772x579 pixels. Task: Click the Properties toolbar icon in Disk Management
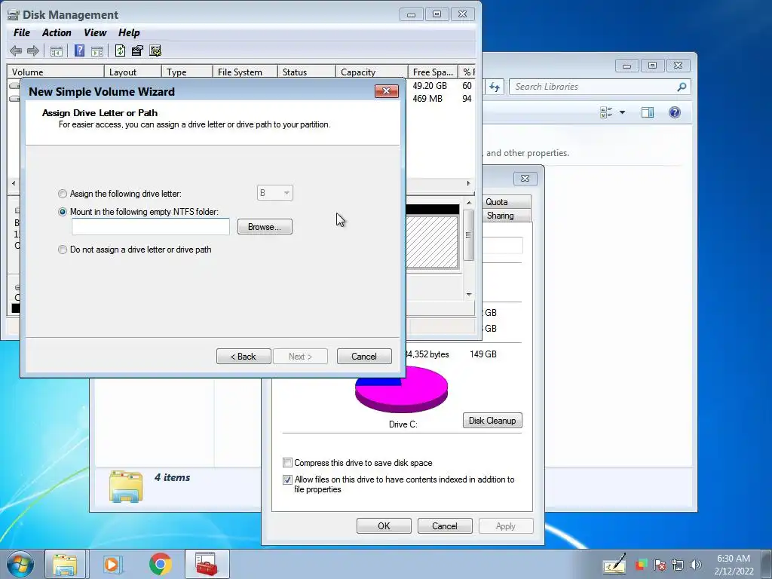(x=137, y=51)
